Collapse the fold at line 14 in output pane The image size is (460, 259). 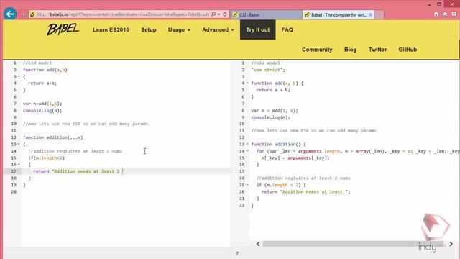(247, 151)
